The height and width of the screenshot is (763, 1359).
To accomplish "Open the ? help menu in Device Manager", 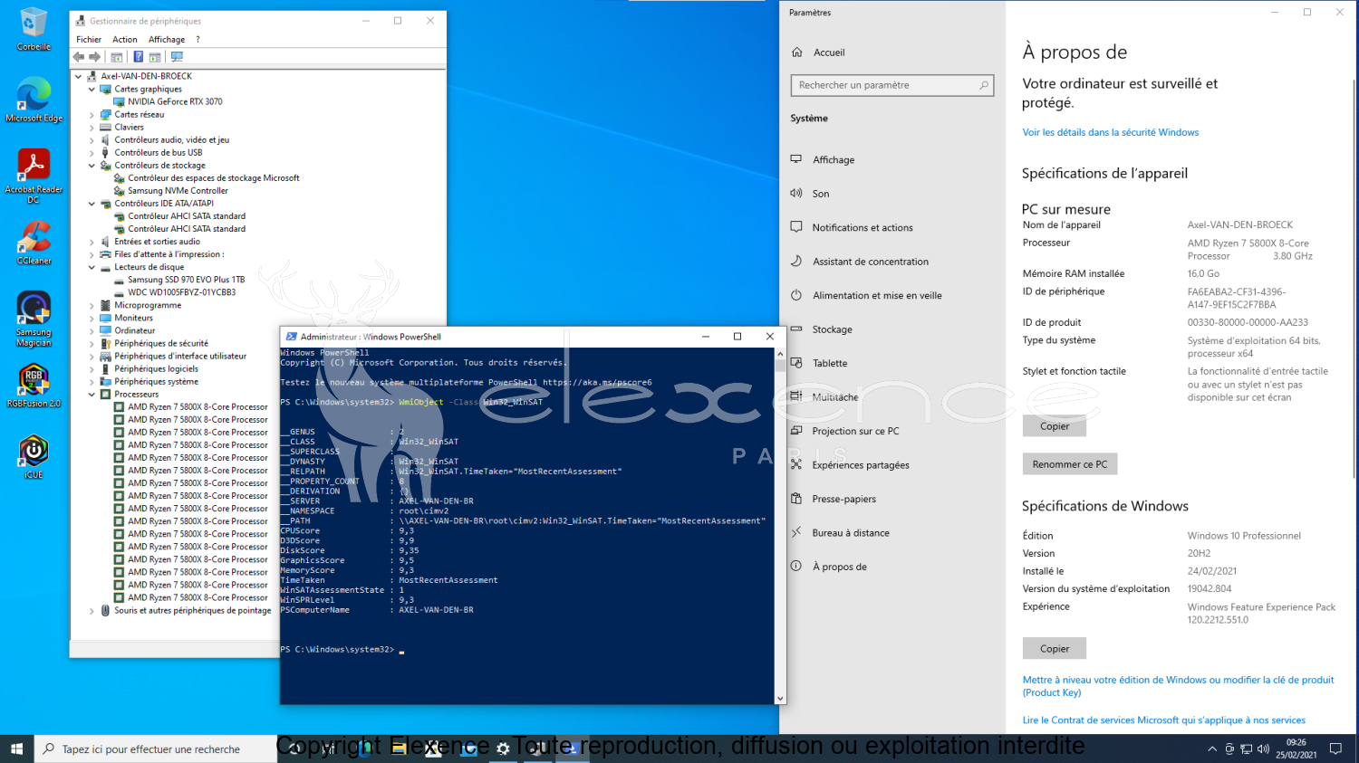I will pyautogui.click(x=198, y=40).
